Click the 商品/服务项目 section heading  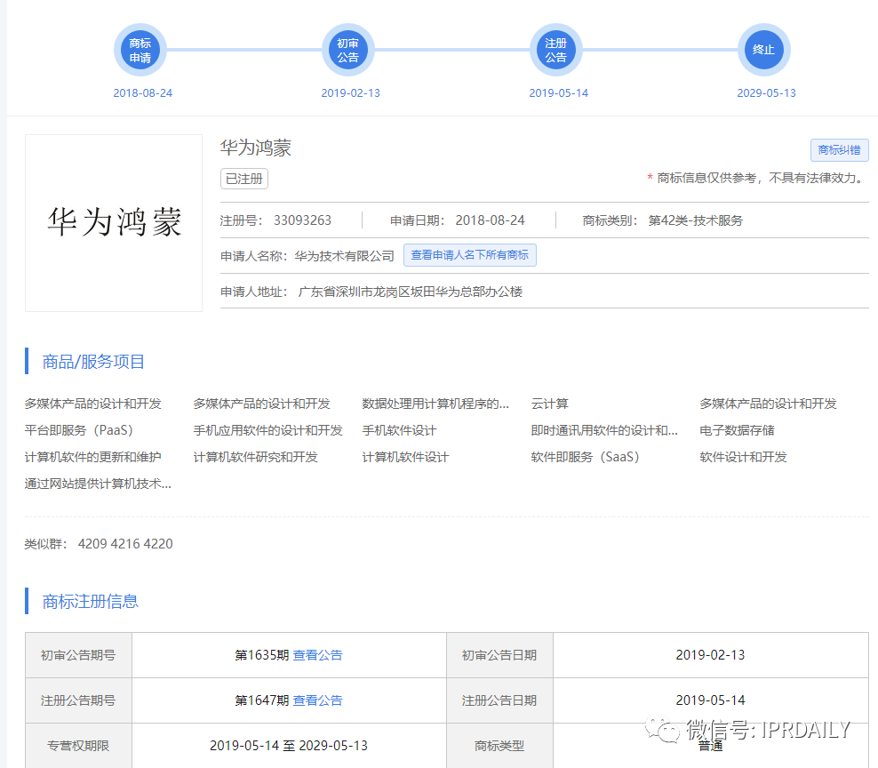93,362
